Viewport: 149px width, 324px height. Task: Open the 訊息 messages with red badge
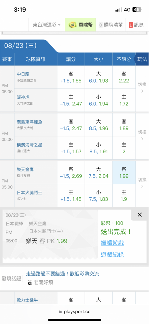136,25
